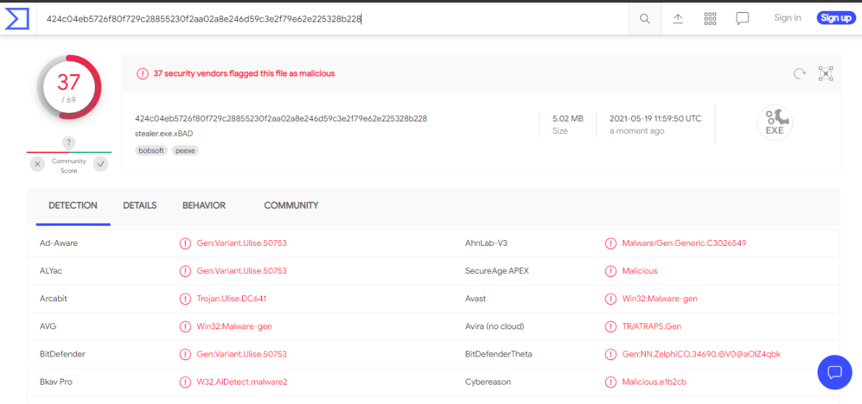Click the EXE file type icon

pos(774,123)
